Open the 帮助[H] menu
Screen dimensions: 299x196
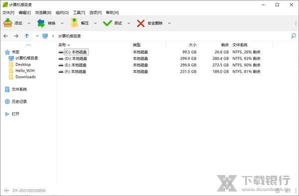click(112, 12)
